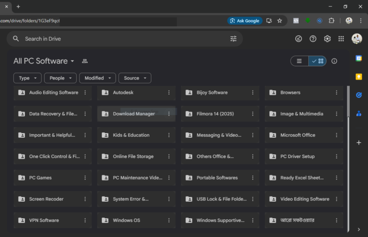Open Google Tasks in side panel
This screenshot has height=237, width=368.
pyautogui.click(x=359, y=95)
